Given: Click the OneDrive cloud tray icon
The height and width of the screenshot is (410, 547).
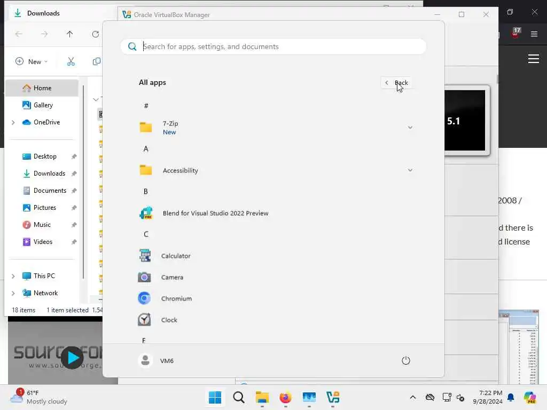Looking at the screenshot, I should click(x=430, y=397).
